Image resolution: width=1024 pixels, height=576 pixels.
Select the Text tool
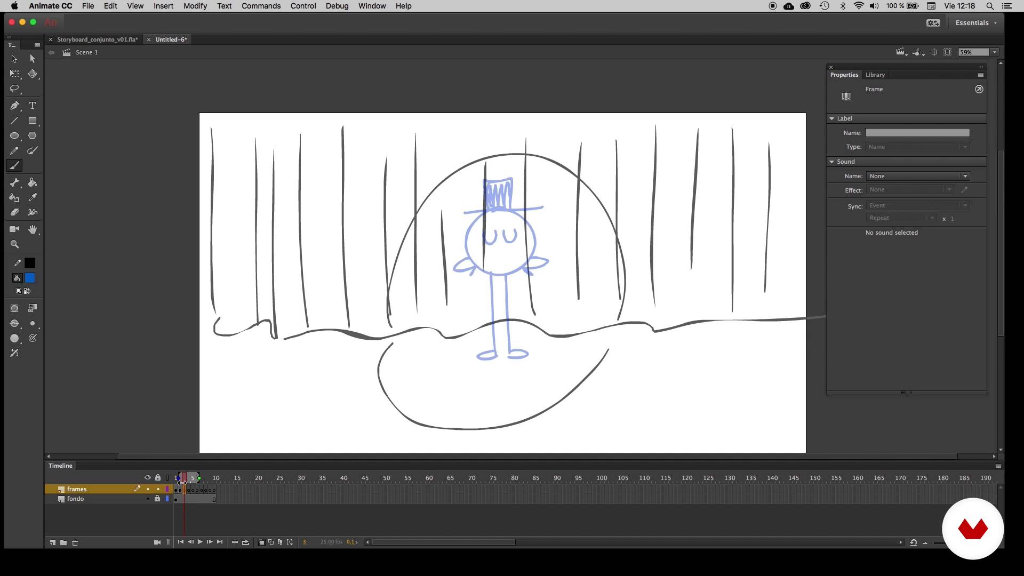(33, 106)
